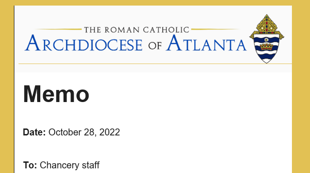Image resolution: width=310 pixels, height=173 pixels.
Task: Click the gold border right of the memo
Action: [x=301, y=89]
